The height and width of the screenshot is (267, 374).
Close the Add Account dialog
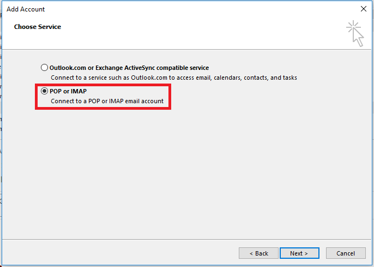click(364, 9)
